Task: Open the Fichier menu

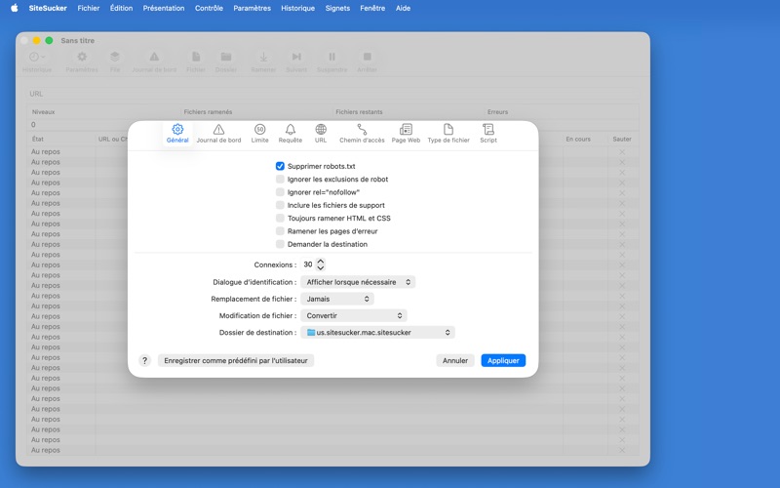Action: [x=89, y=8]
